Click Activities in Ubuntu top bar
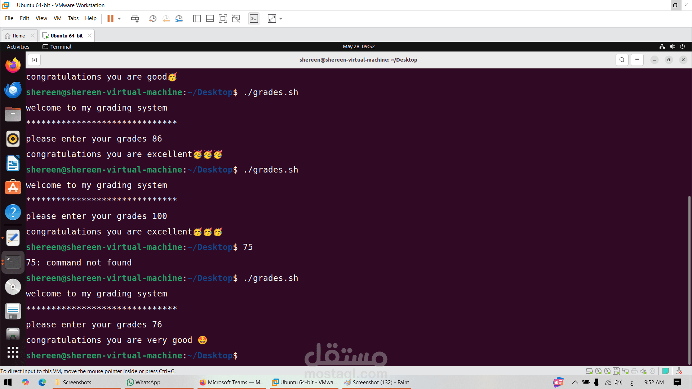Image resolution: width=692 pixels, height=389 pixels. coord(18,46)
